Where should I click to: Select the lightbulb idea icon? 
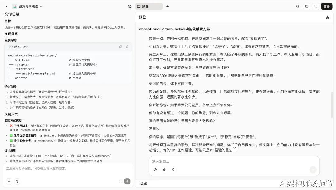(173, 170)
